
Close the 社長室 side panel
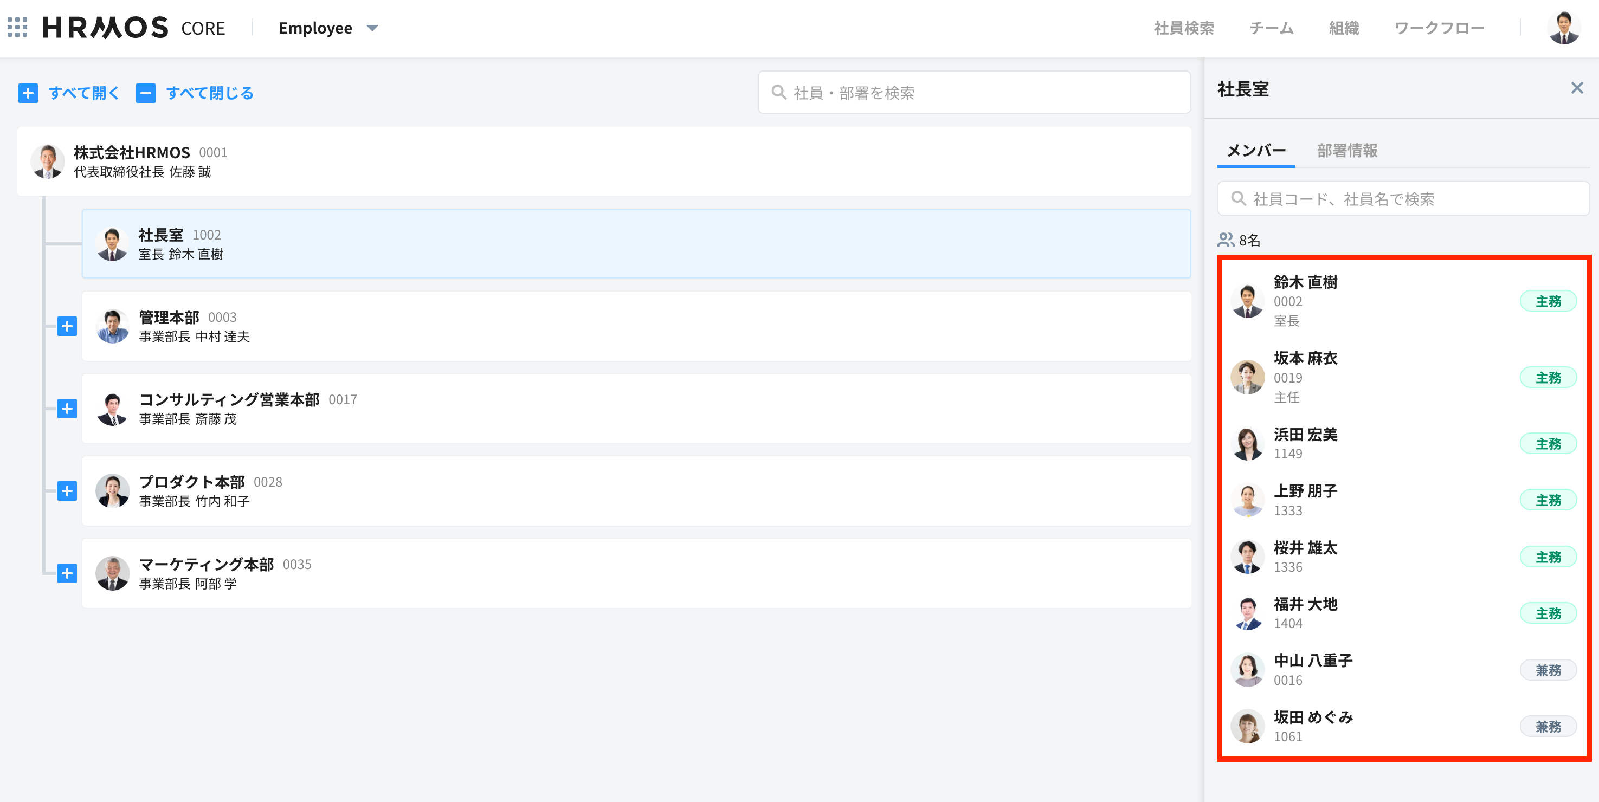(x=1577, y=88)
